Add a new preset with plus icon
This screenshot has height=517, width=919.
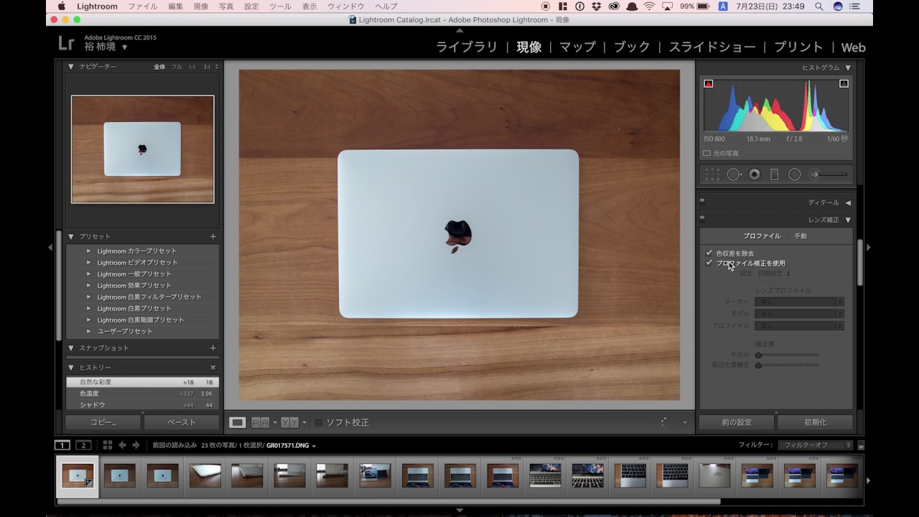tap(213, 236)
